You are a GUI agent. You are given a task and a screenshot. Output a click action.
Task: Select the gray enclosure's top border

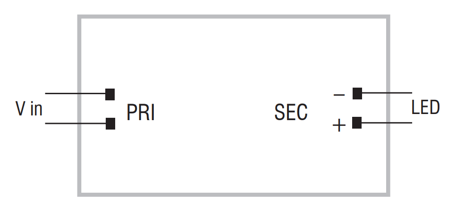(x=234, y=16)
